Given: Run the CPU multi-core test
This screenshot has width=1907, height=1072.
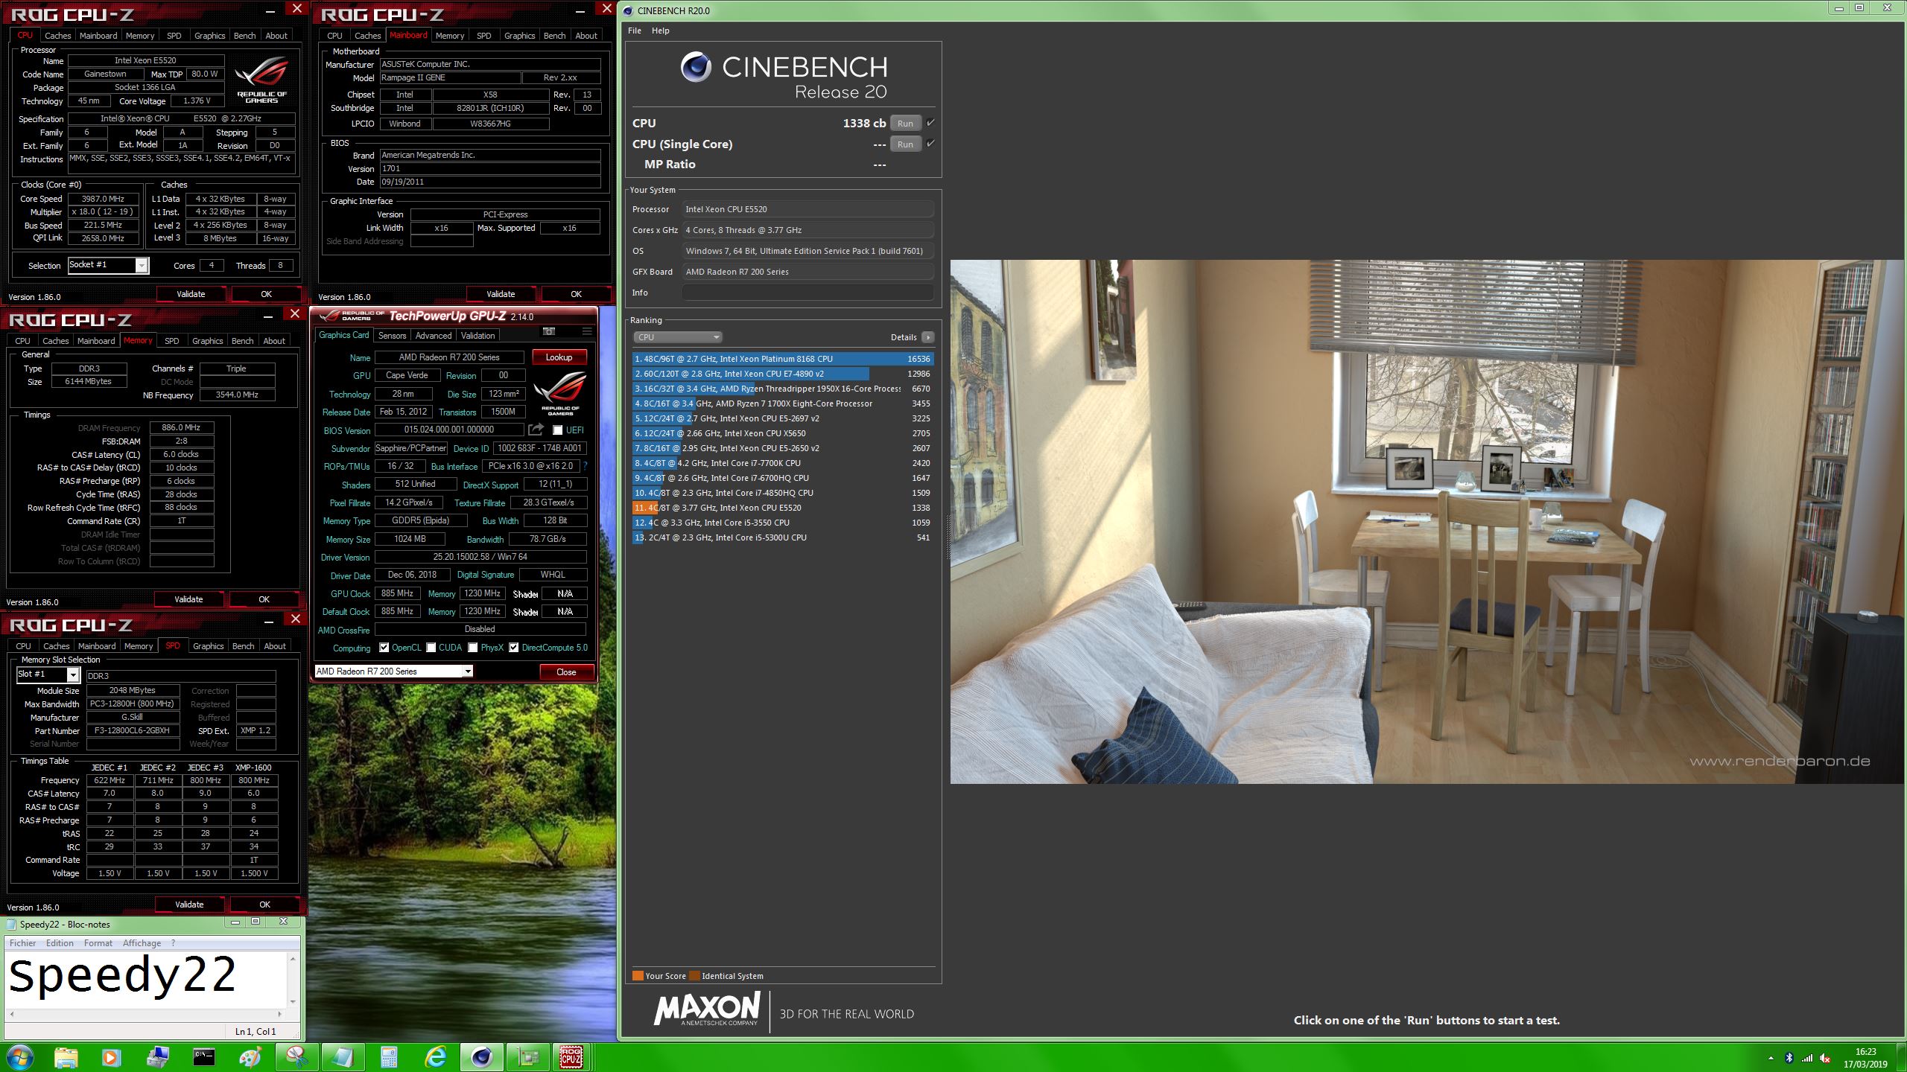Looking at the screenshot, I should click(x=905, y=124).
